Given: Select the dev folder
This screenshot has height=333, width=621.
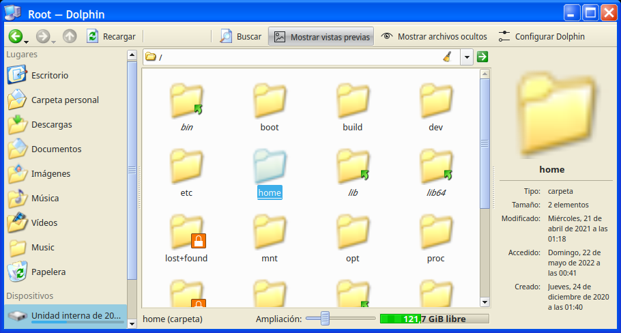Looking at the screenshot, I should (x=435, y=107).
